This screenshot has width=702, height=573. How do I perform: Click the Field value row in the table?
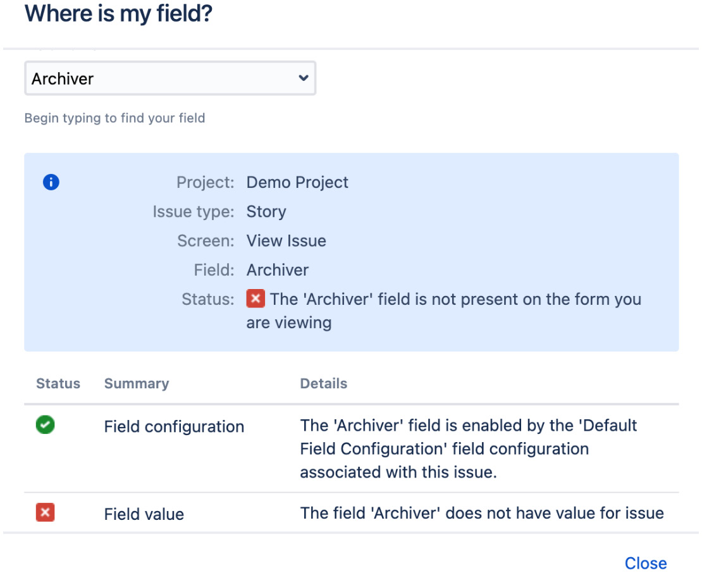(144, 514)
